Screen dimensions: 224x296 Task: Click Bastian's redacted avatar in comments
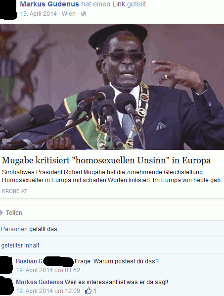click(x=6, y=265)
